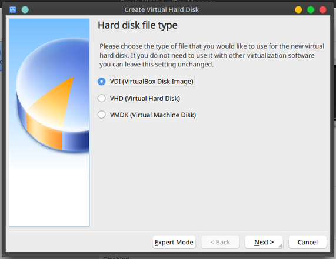Maximize the dialog with the green button
This screenshot has height=259, width=336.
point(311,9)
